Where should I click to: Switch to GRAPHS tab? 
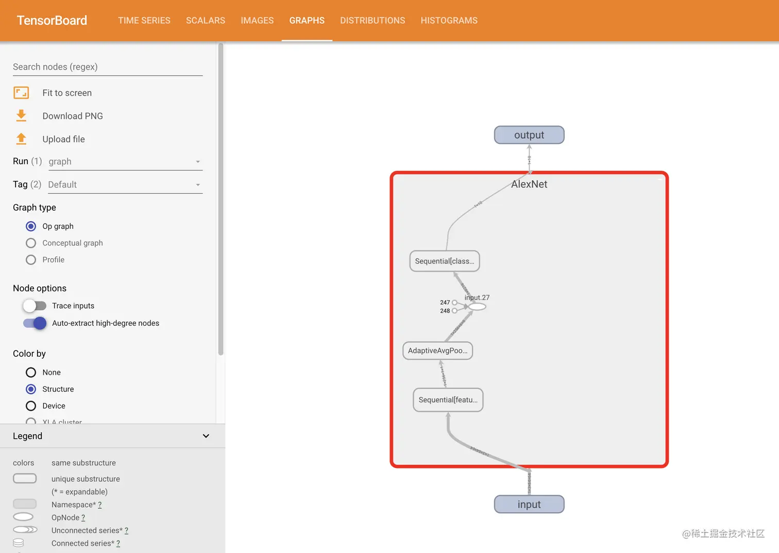(307, 21)
